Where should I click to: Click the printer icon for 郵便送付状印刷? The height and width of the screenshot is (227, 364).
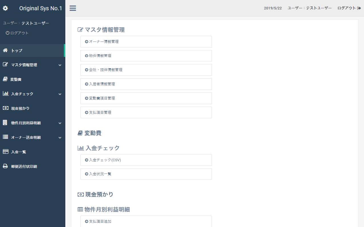tap(5, 166)
